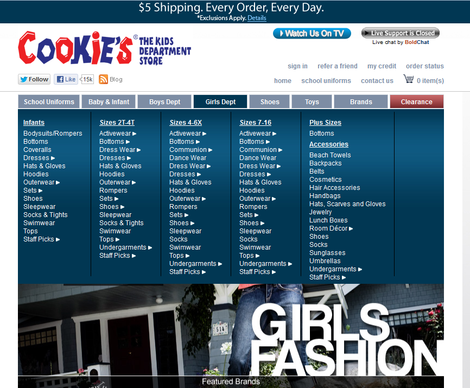Open Swimwear under Sizes 7-16
This screenshot has height=388, width=470.
[255, 247]
